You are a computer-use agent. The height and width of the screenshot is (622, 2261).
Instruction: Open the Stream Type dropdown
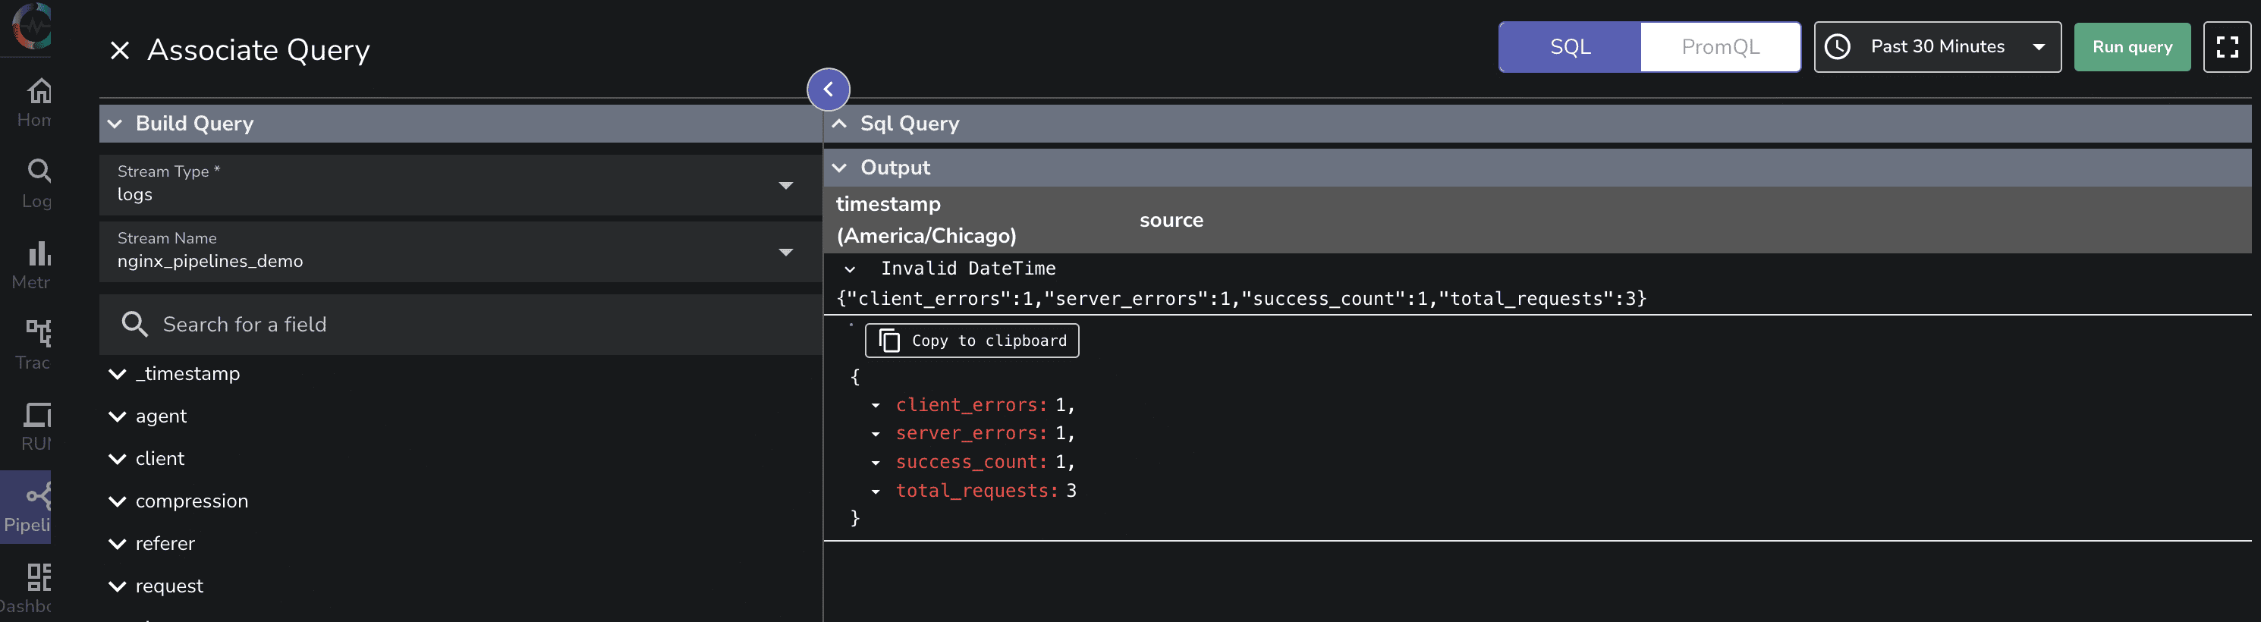460,185
